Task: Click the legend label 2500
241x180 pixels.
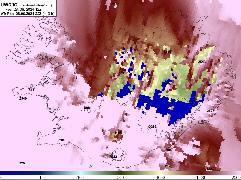Action: [236, 177]
